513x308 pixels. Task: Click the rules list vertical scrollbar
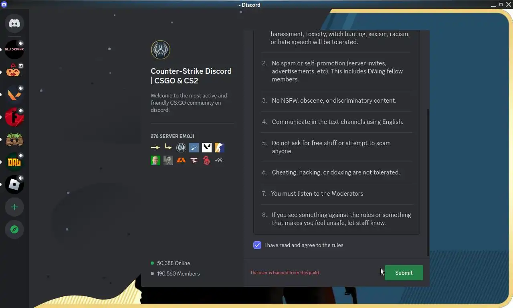[428, 182]
